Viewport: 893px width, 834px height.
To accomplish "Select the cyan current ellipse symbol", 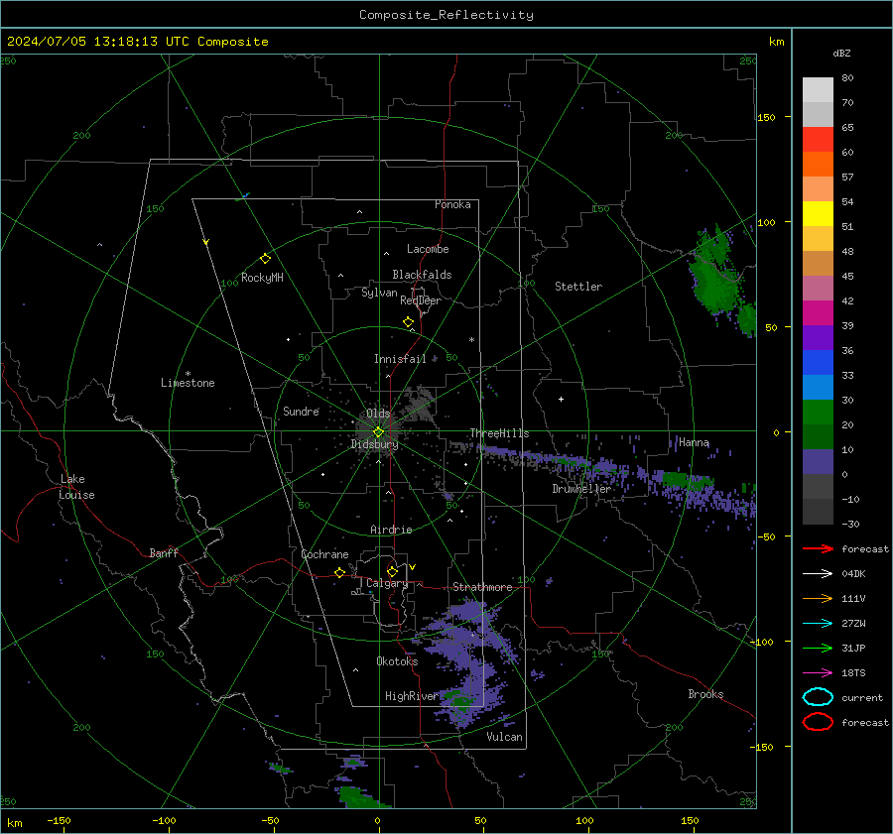I will point(818,697).
